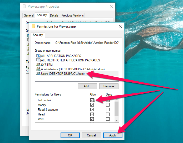Screen dimensions: 183x143
Task: Click the Users group icon
Action: [38, 73]
